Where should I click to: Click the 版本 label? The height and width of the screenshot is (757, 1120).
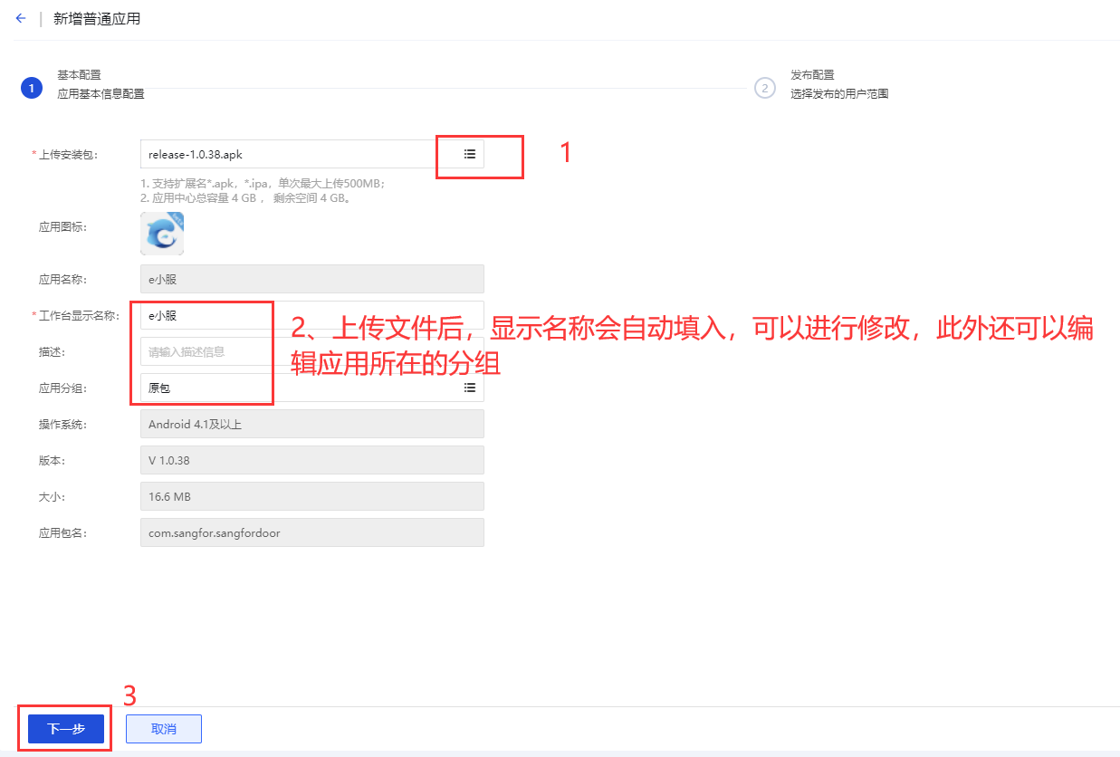[x=52, y=461]
